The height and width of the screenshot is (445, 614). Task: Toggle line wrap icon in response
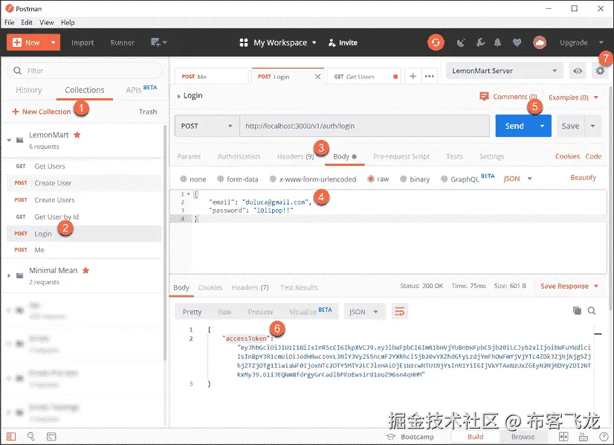[x=399, y=312]
